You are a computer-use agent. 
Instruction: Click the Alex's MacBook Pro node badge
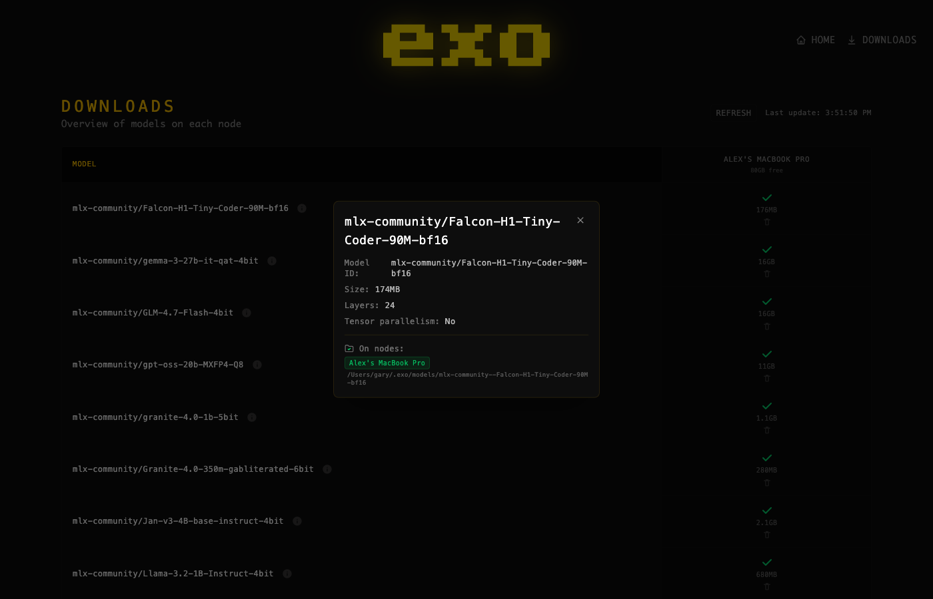pos(387,363)
